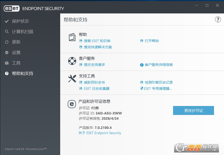Click the 帮助和支持 page heading
This screenshot has width=224, height=155.
[x=76, y=20]
